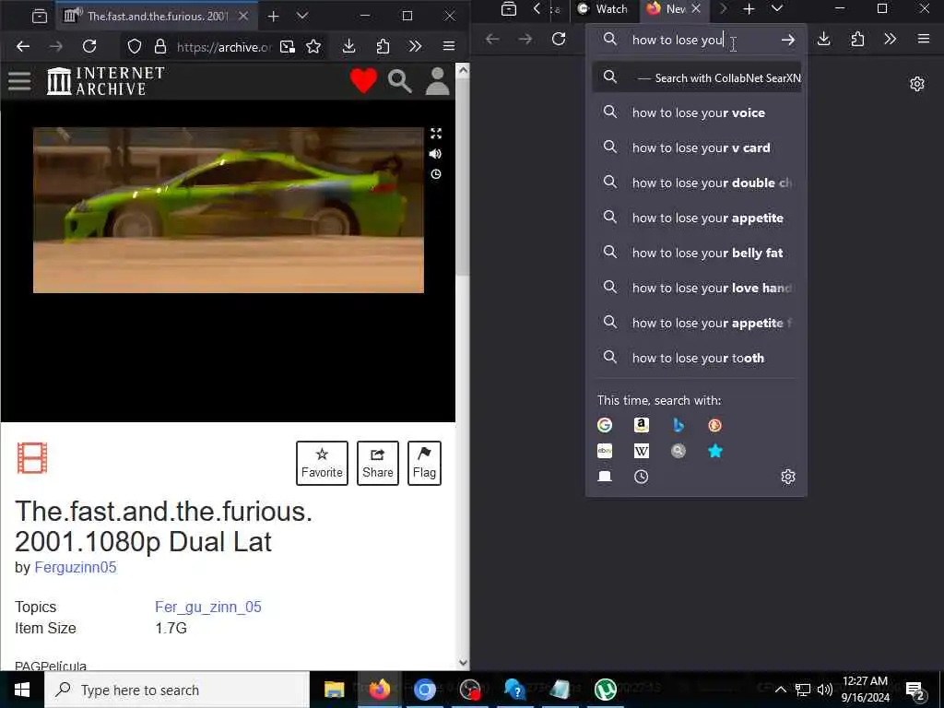Enter fullscreen on the video player
This screenshot has width=944, height=708.
[x=436, y=133]
